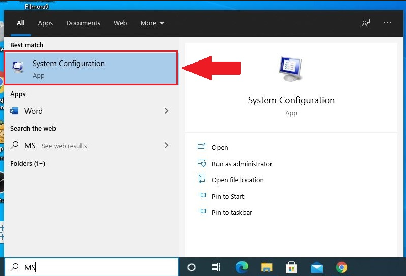This screenshot has height=276, width=406.
Task: Open the Mail app from the taskbar
Action: pos(317,268)
